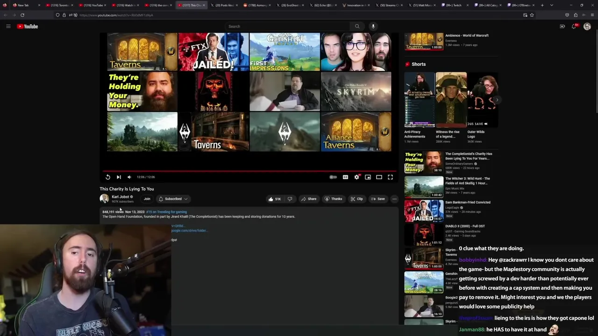
Task: Open the player settings gear
Action: (356, 177)
